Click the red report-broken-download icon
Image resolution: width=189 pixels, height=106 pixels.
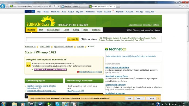[78, 72]
